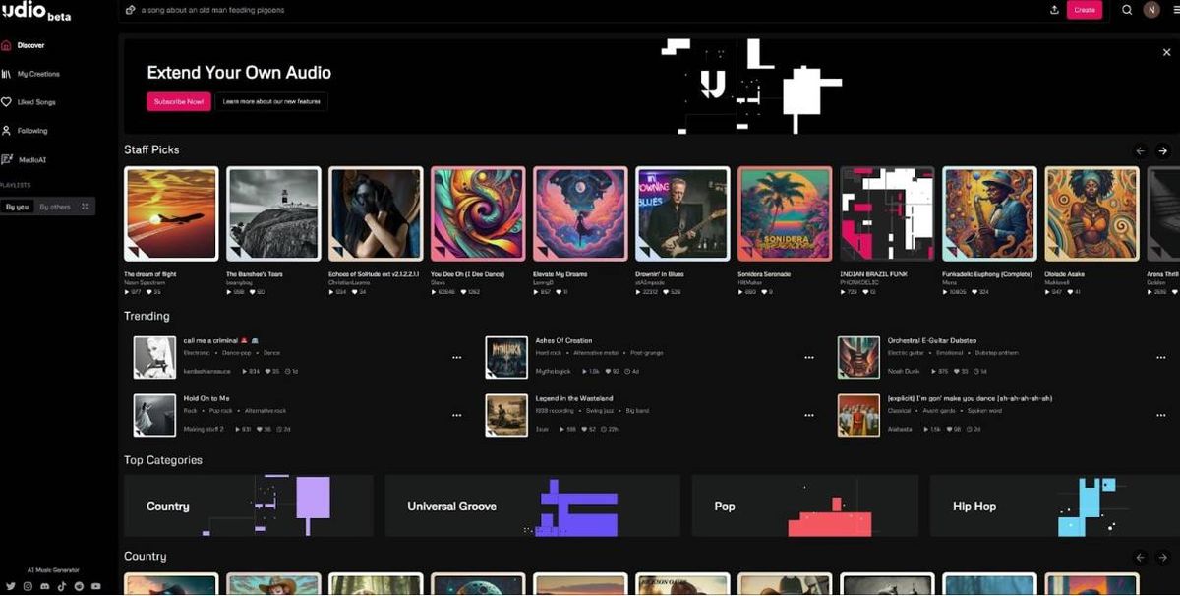Viewport: 1180px width, 596px height.
Task: Open options menu for call me a criminal
Action: coord(456,357)
